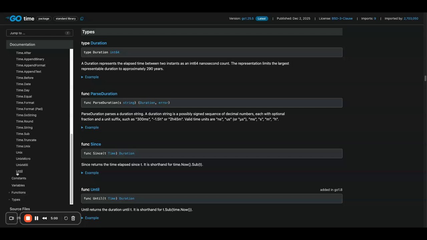The height and width of the screenshot is (240, 427).
Task: Open the Imported by 2,703,050 link
Action: (x=411, y=19)
